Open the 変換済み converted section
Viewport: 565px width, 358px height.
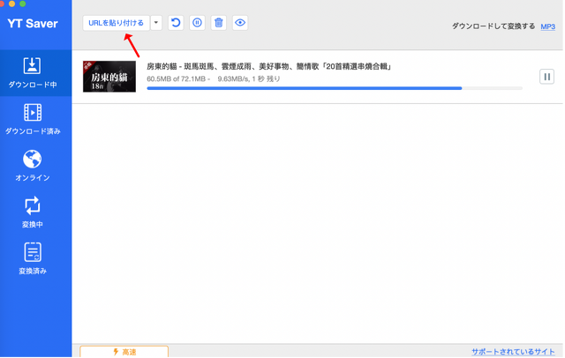coord(33,259)
